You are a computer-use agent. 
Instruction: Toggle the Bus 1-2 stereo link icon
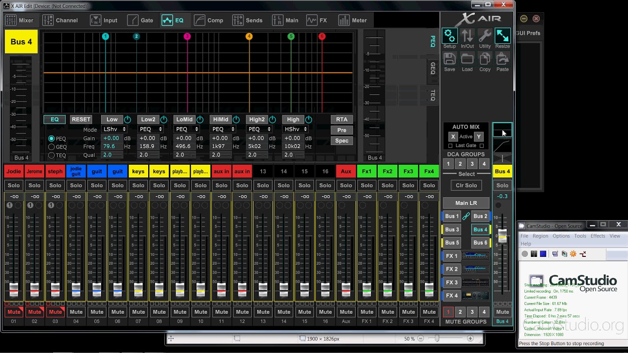click(466, 216)
